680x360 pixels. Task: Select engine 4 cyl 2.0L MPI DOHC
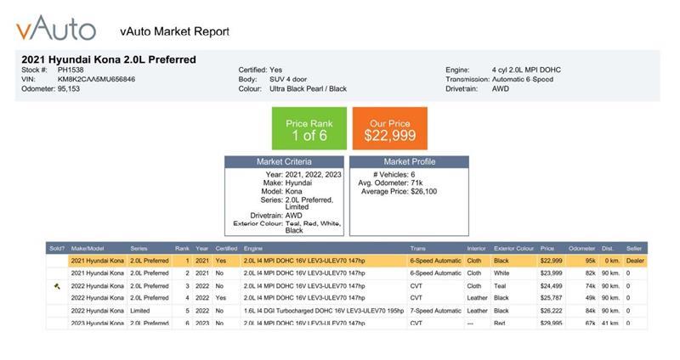[x=526, y=70]
